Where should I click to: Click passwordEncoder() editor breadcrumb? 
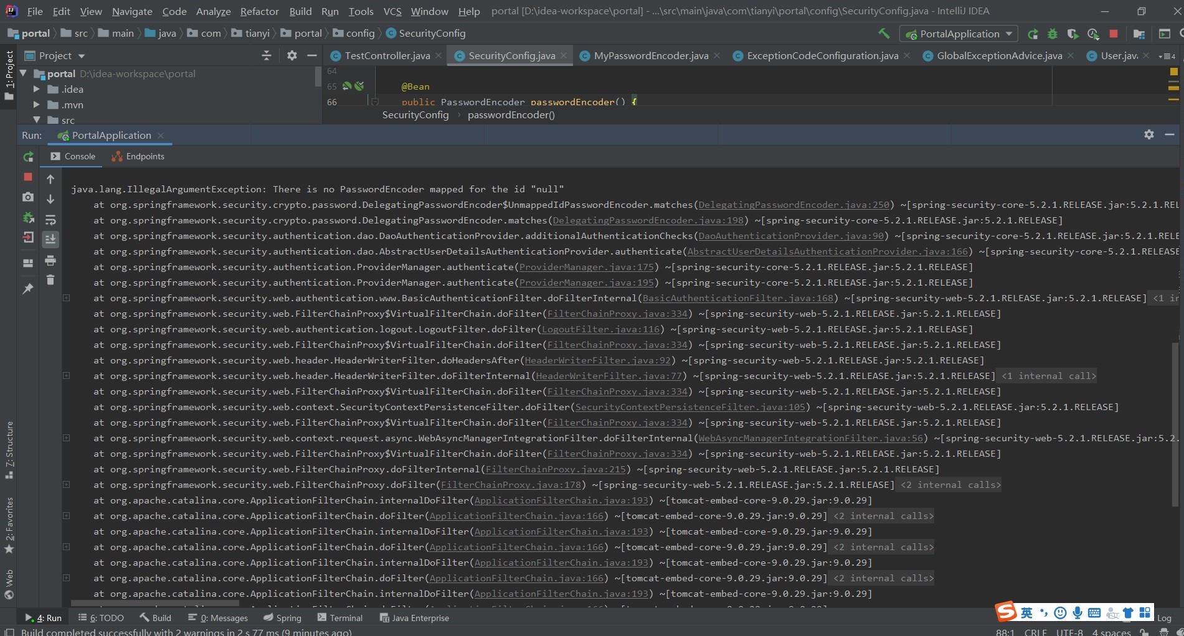(x=511, y=115)
